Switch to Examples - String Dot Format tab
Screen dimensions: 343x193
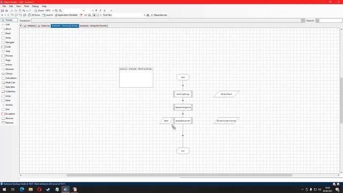pyautogui.click(x=93, y=26)
